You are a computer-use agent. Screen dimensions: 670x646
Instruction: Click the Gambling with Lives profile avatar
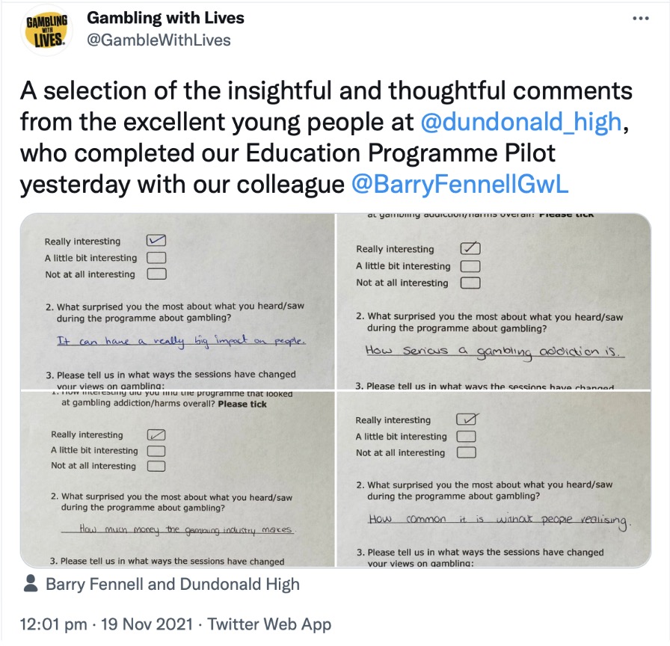point(46,29)
